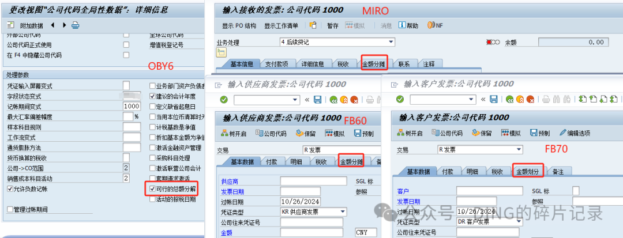The image size is (623, 238).
Task: Click the save disk icon in FB70 toolbar
Action: pyautogui.click(x=493, y=99)
